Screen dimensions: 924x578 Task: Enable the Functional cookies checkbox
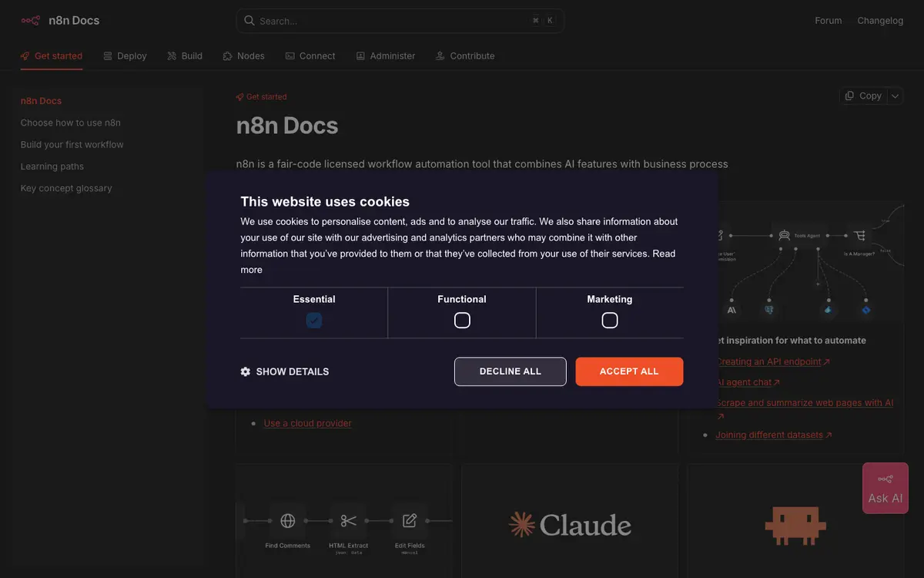tap(462, 321)
